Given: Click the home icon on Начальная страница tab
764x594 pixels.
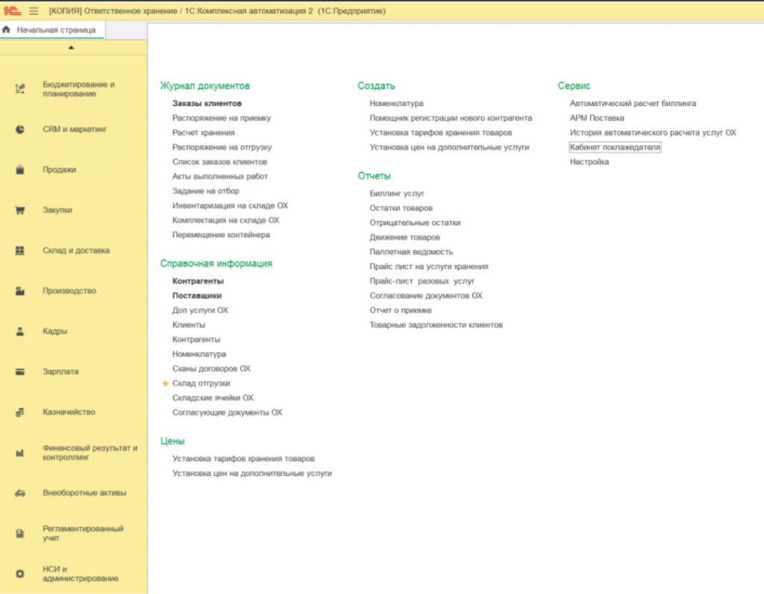Looking at the screenshot, I should click(x=6, y=30).
